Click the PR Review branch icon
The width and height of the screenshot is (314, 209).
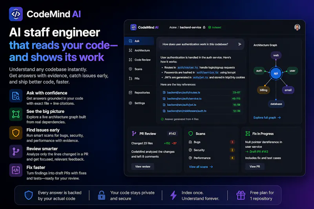point(134,133)
